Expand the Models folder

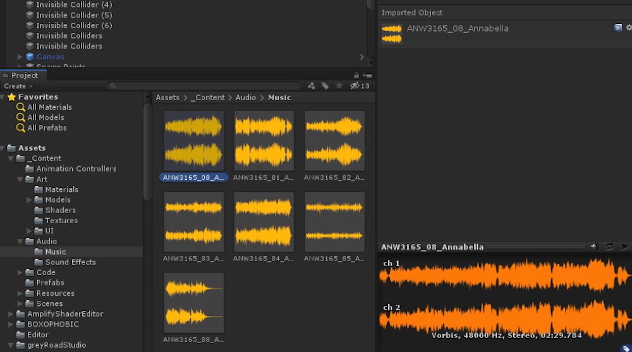[x=29, y=200]
